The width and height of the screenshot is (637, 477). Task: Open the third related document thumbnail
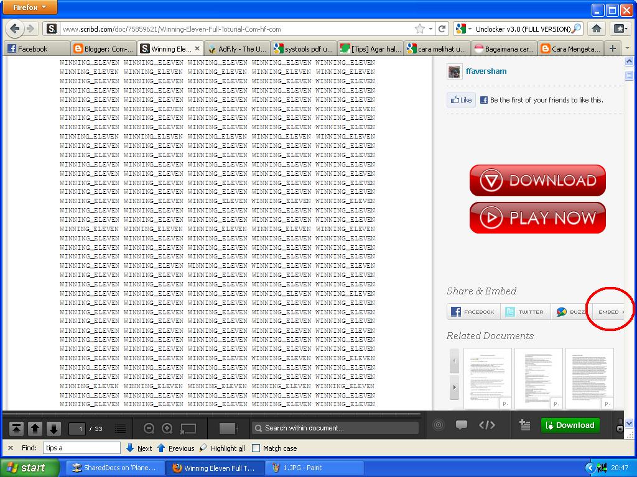click(590, 378)
